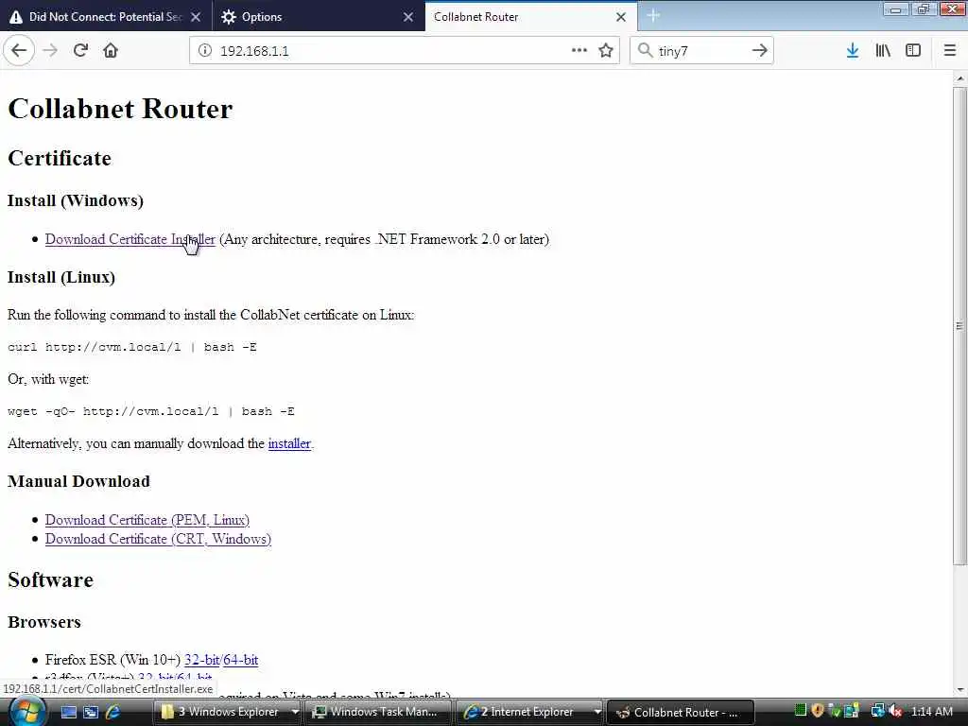Open the Firefox home page
The image size is (968, 726).
tap(111, 51)
